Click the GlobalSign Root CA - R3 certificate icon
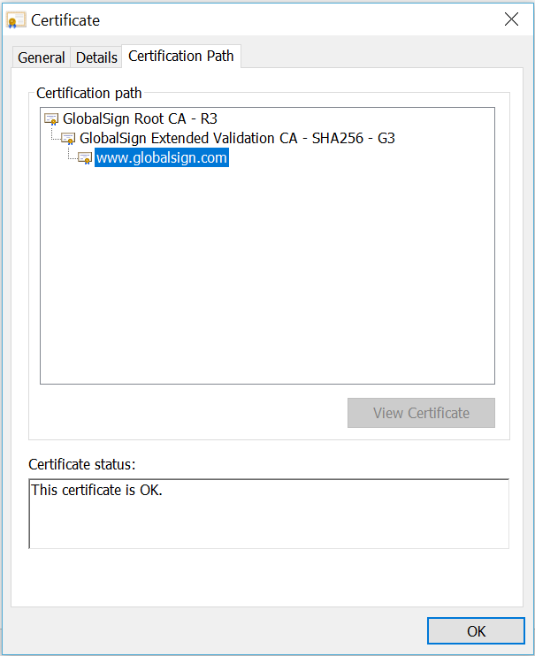 click(51, 118)
